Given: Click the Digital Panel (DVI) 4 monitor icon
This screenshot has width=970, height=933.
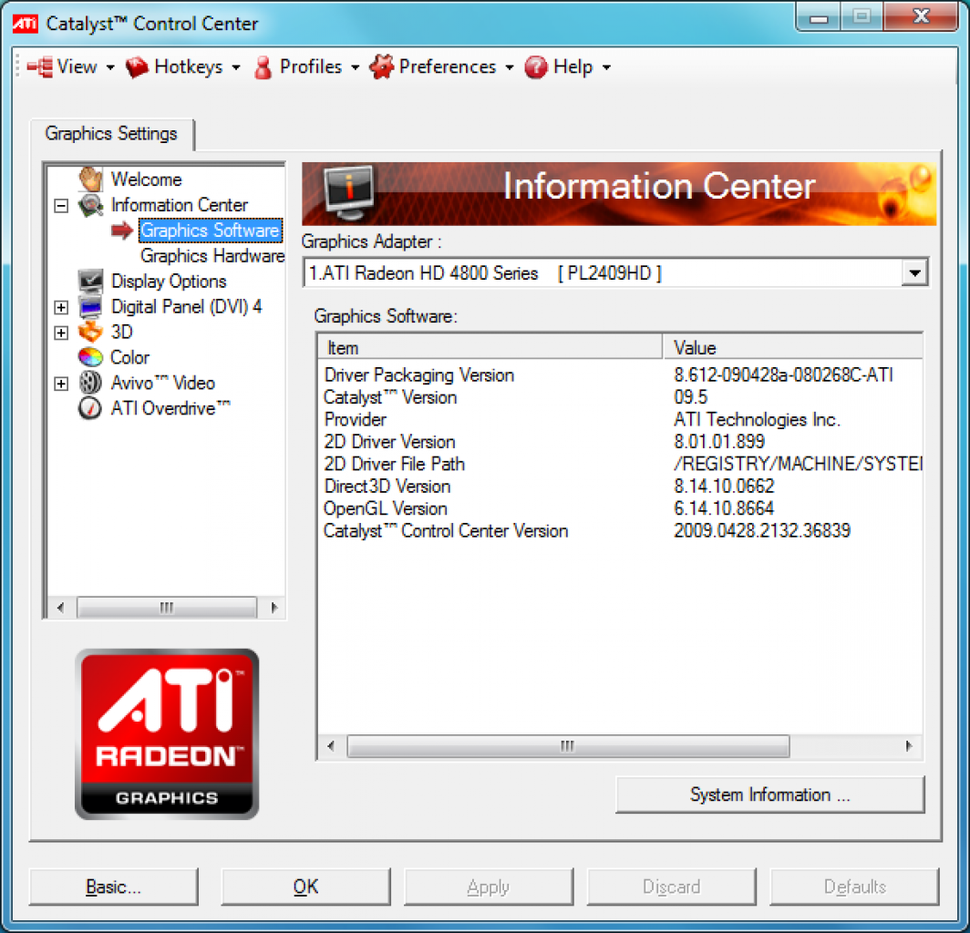Looking at the screenshot, I should click(x=90, y=307).
